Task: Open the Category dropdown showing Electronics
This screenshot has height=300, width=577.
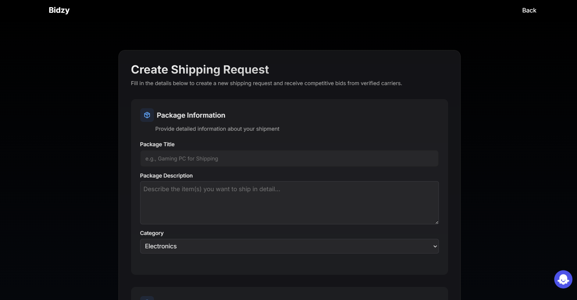Action: click(289, 246)
